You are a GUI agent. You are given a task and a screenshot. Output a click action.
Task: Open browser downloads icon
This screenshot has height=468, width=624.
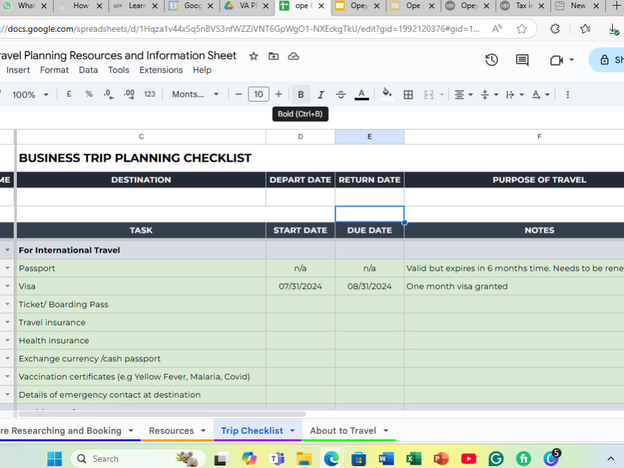click(x=613, y=29)
